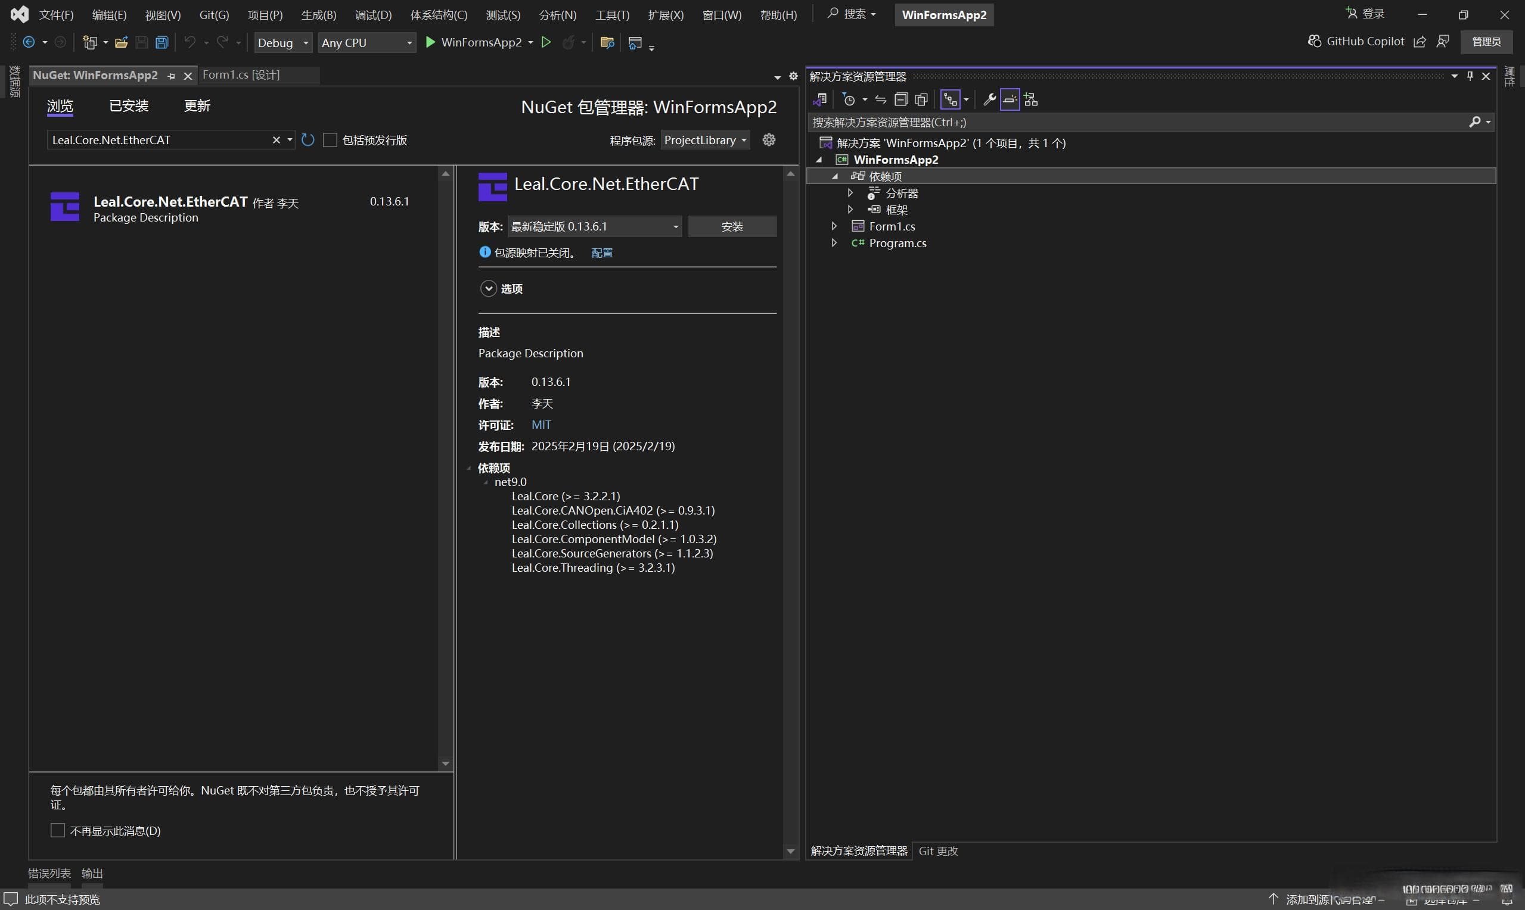This screenshot has width=1525, height=910.
Task: Open the 调试(D) menu
Action: point(373,15)
